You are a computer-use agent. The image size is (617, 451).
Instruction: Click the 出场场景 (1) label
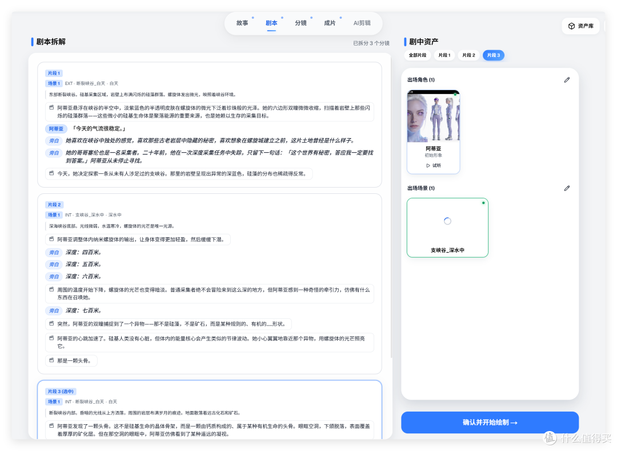point(421,188)
